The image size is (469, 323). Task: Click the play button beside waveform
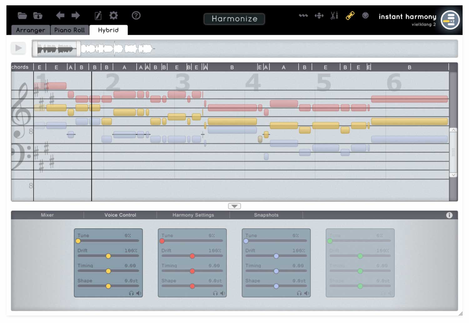[18, 48]
